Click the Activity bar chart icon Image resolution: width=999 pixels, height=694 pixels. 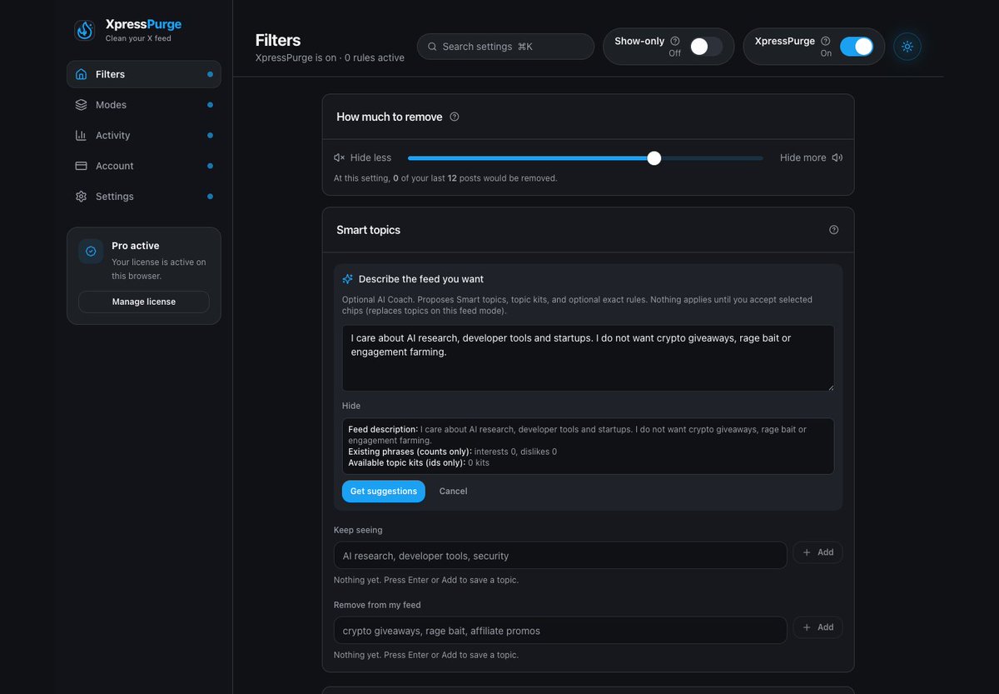tap(81, 135)
